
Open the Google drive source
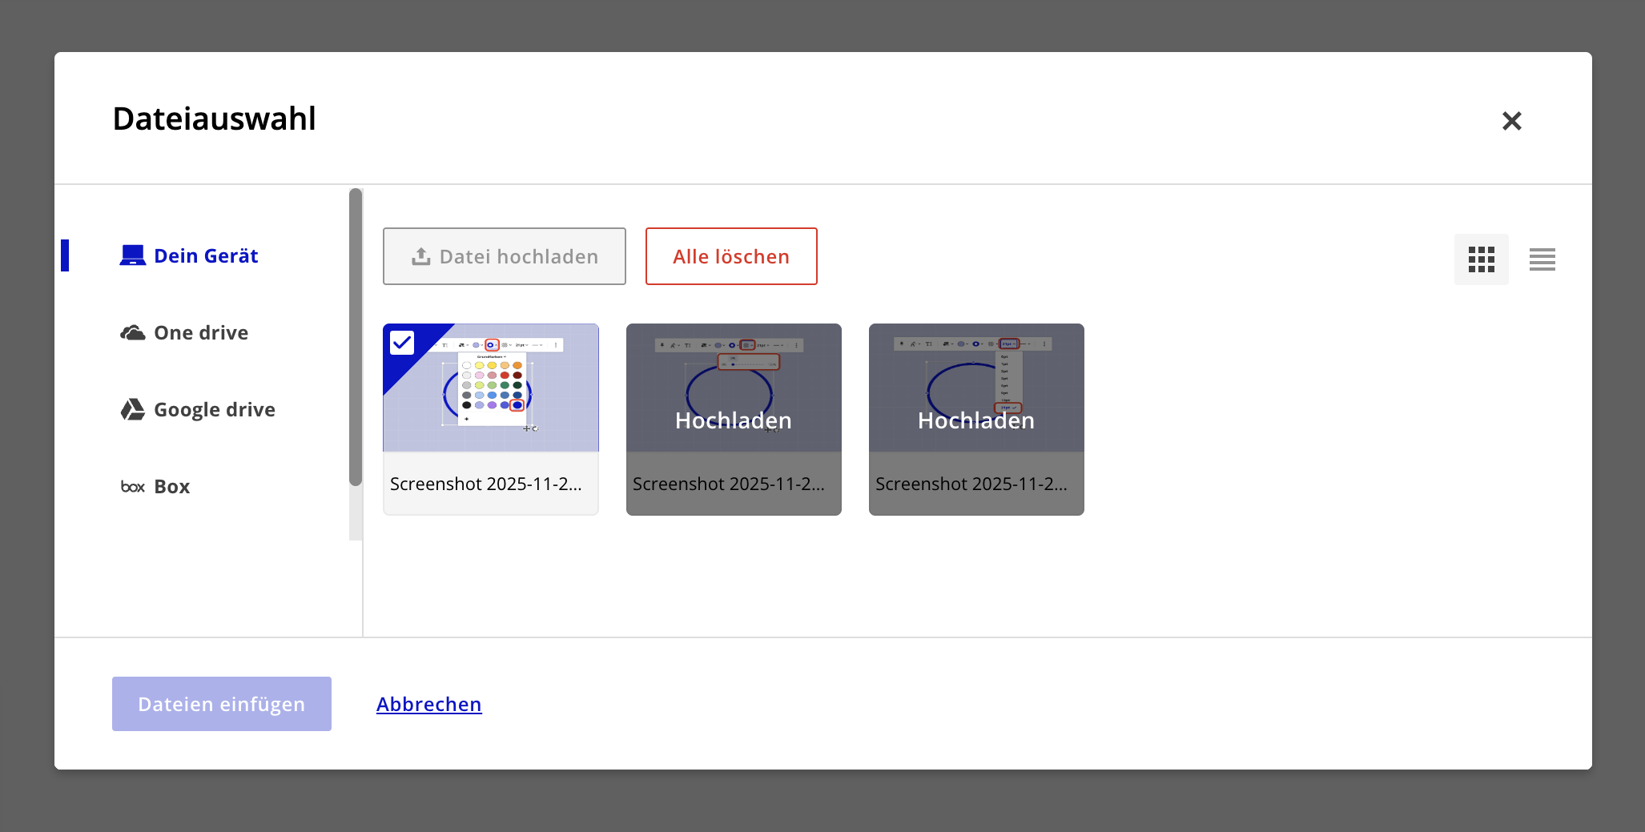click(214, 409)
